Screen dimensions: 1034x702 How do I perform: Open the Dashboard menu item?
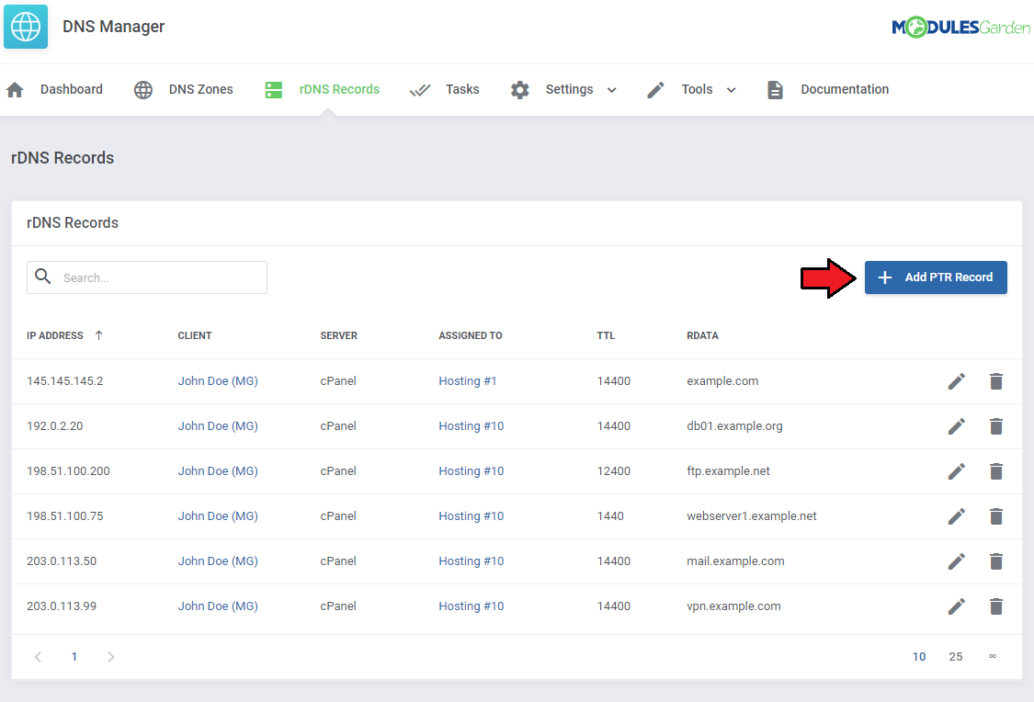coord(71,89)
